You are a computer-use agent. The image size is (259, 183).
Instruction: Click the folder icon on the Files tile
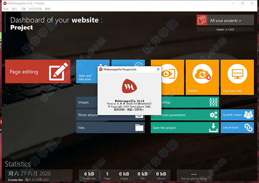[x=139, y=127]
